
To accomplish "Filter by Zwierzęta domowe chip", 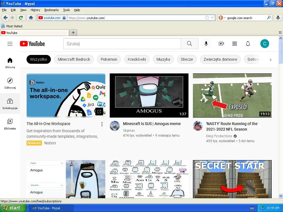I will point(220,59).
